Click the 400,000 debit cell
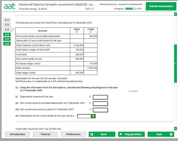Screen dimensions: 178x141 [77, 73]
